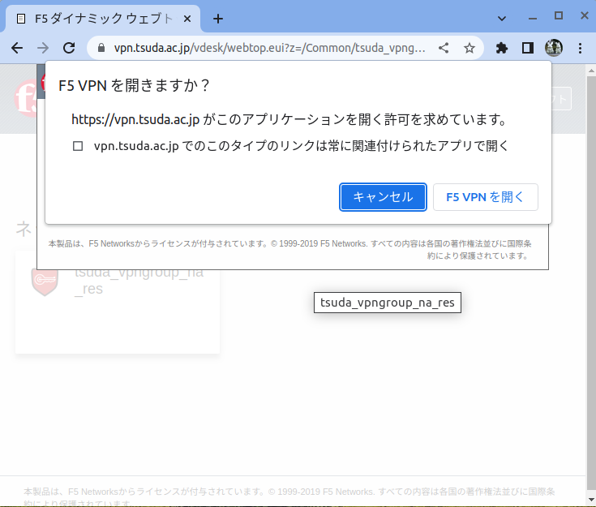The height and width of the screenshot is (507, 596).
Task: Open the user profile avatar
Action: (554, 48)
